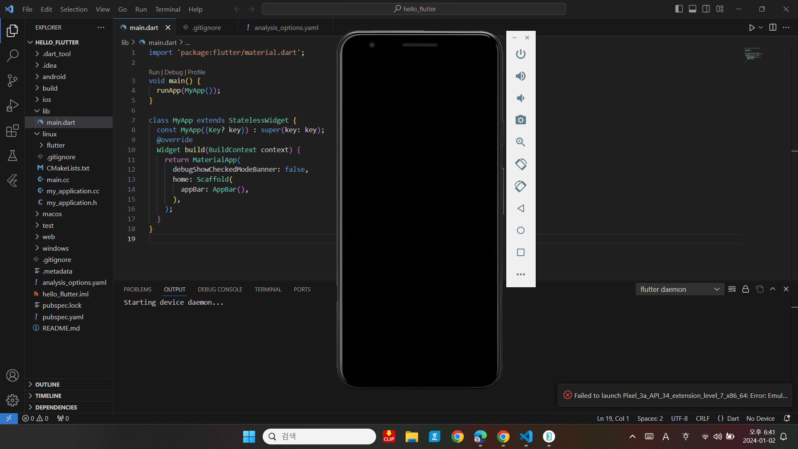Open the Explorer view in activity bar
Screen dimensions: 798x449
click(12, 31)
